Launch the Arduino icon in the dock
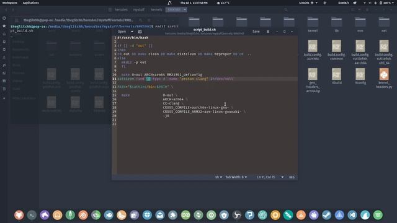This screenshot has width=397, height=223. coord(185,215)
